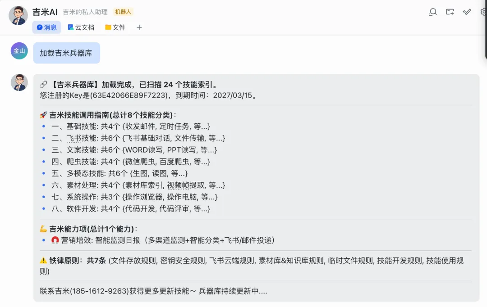Click the muscle icon by 吉米能力项
This screenshot has height=307, width=487.
(43, 229)
